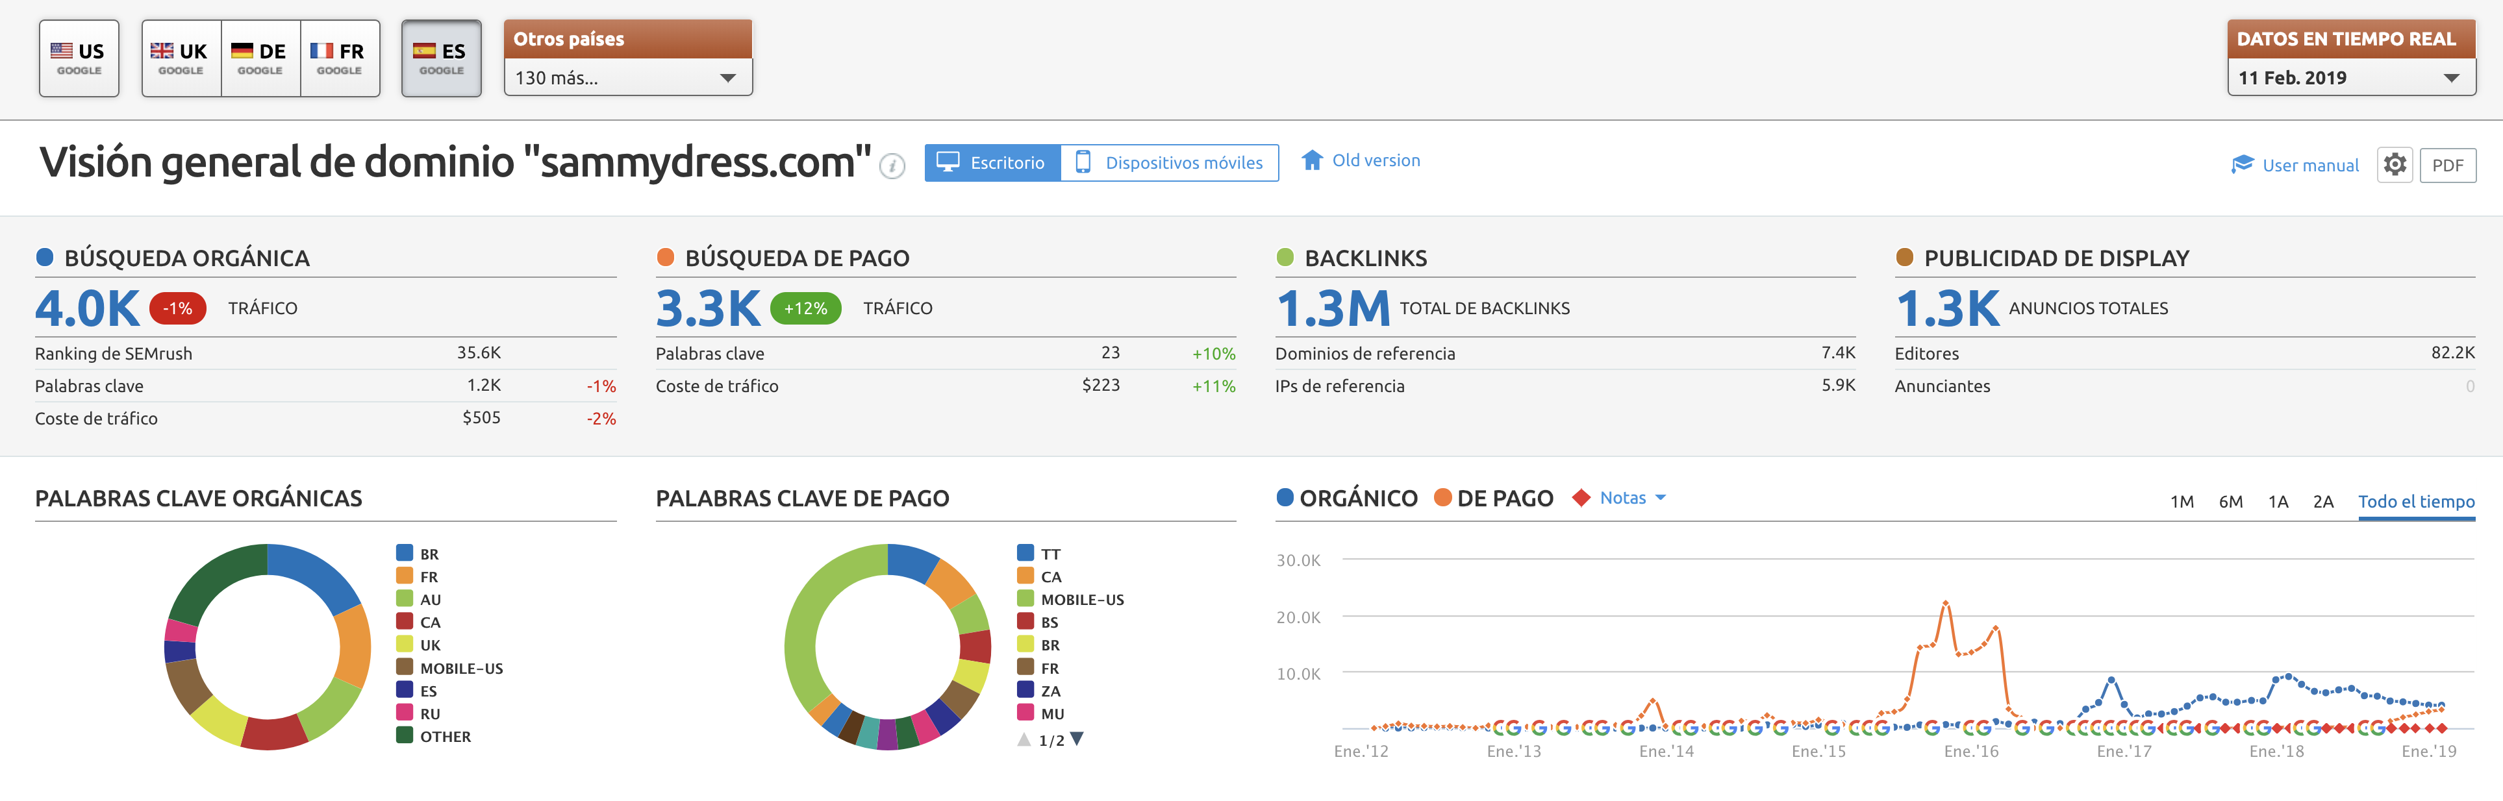Switch to DE Google database

coord(260,58)
